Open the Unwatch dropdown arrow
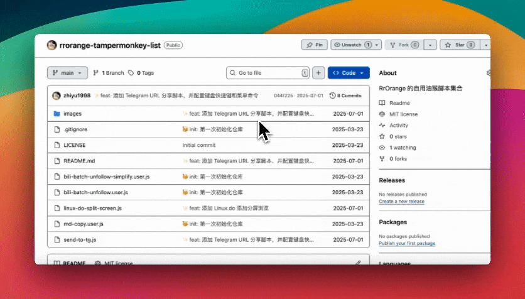The width and height of the screenshot is (525, 299). (x=377, y=45)
